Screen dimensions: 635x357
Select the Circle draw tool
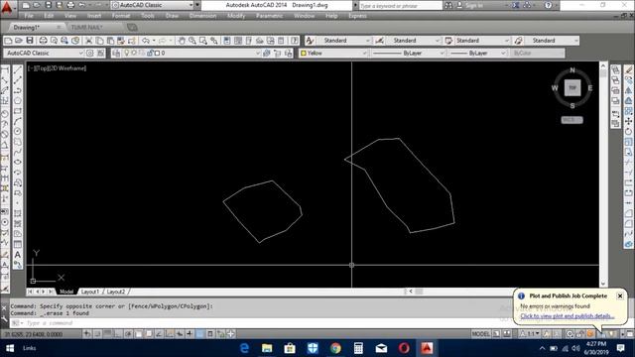click(18, 131)
